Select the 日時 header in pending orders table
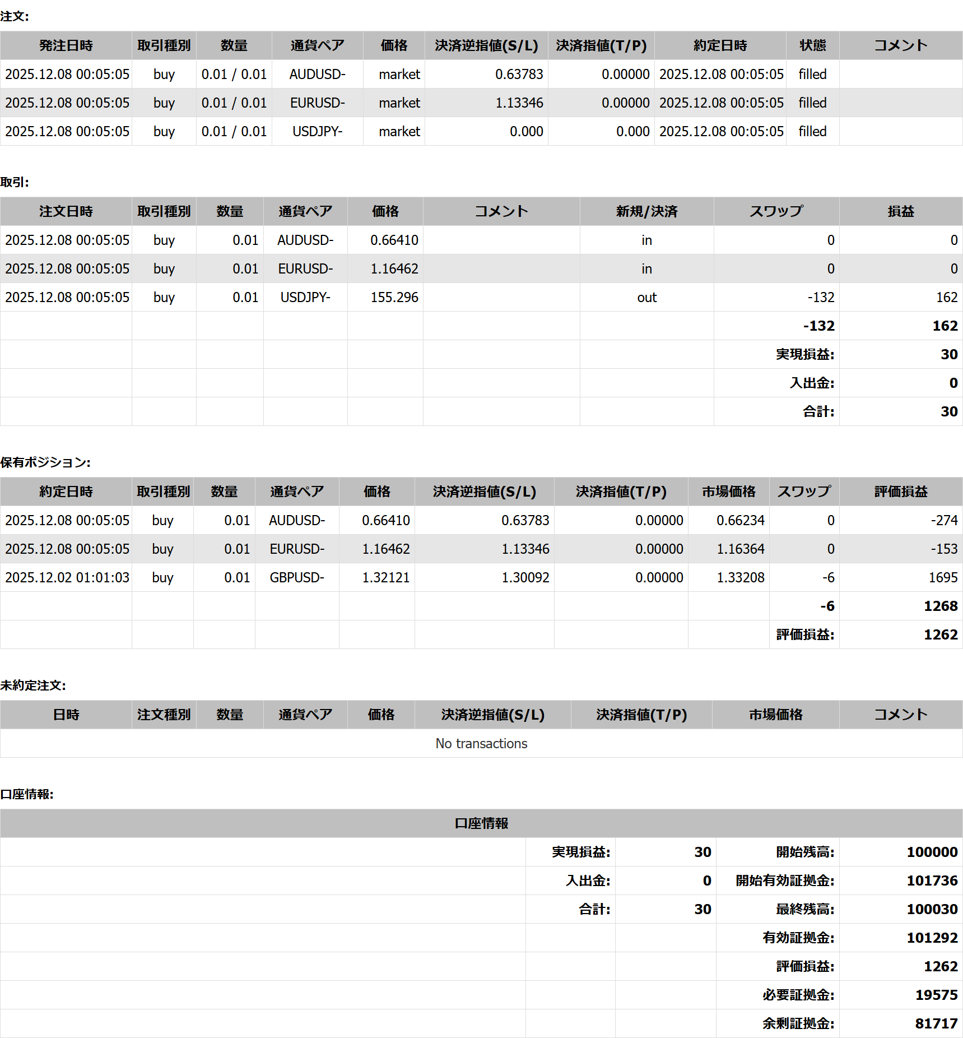This screenshot has width=963, height=1038. tap(66, 715)
